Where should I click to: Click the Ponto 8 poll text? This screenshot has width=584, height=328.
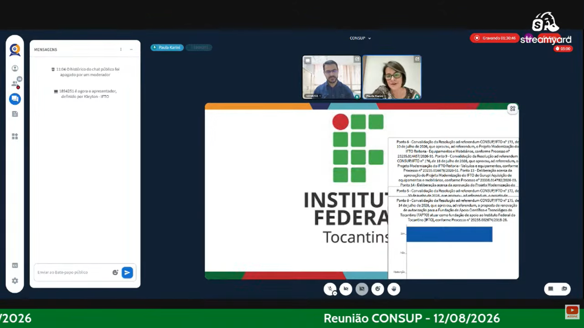[457, 210]
